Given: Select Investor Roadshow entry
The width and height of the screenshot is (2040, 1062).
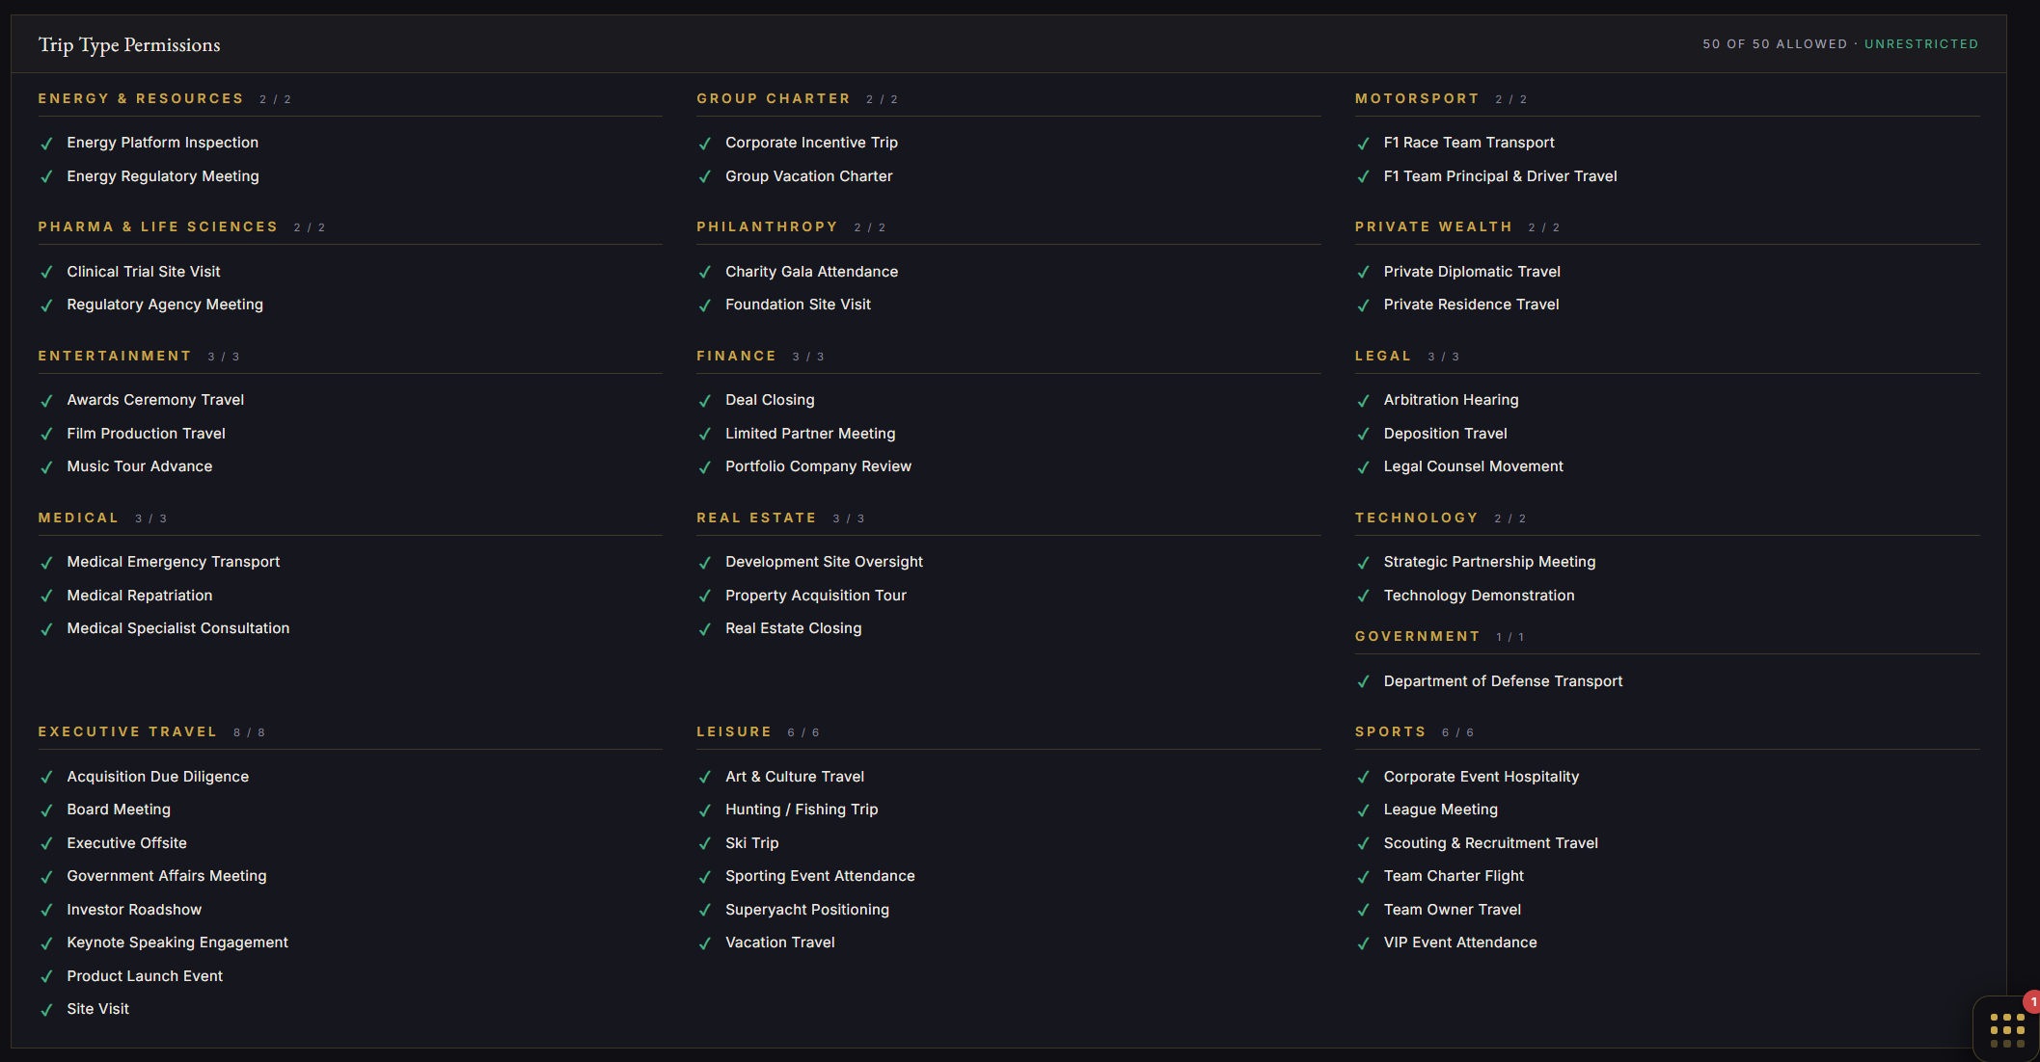Looking at the screenshot, I should (134, 910).
